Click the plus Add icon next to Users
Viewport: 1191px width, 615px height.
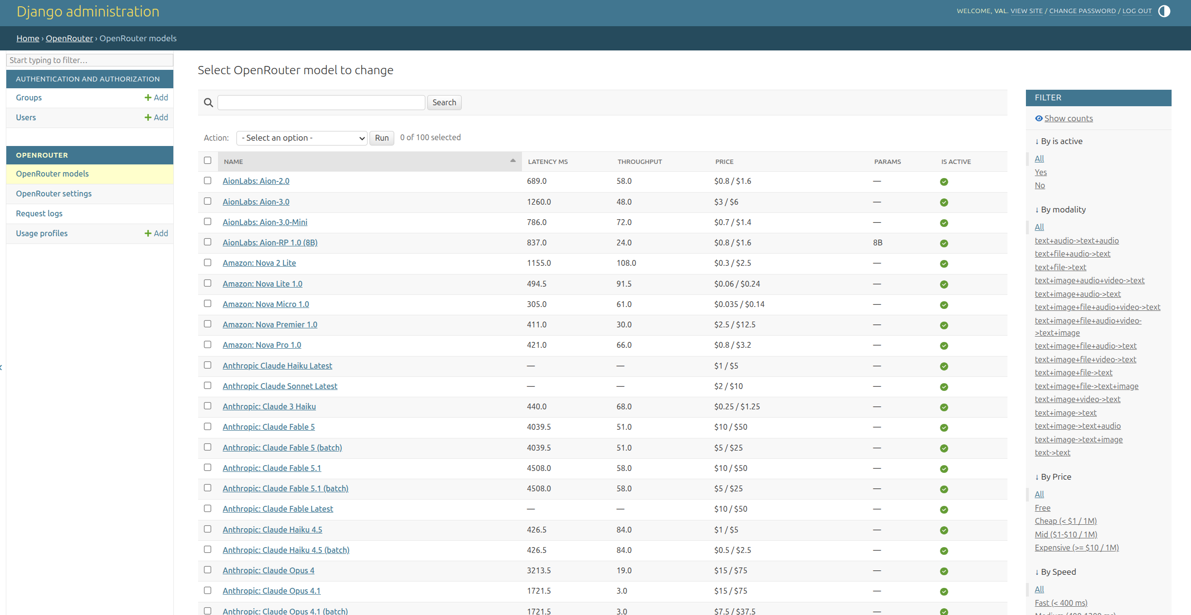tap(156, 117)
